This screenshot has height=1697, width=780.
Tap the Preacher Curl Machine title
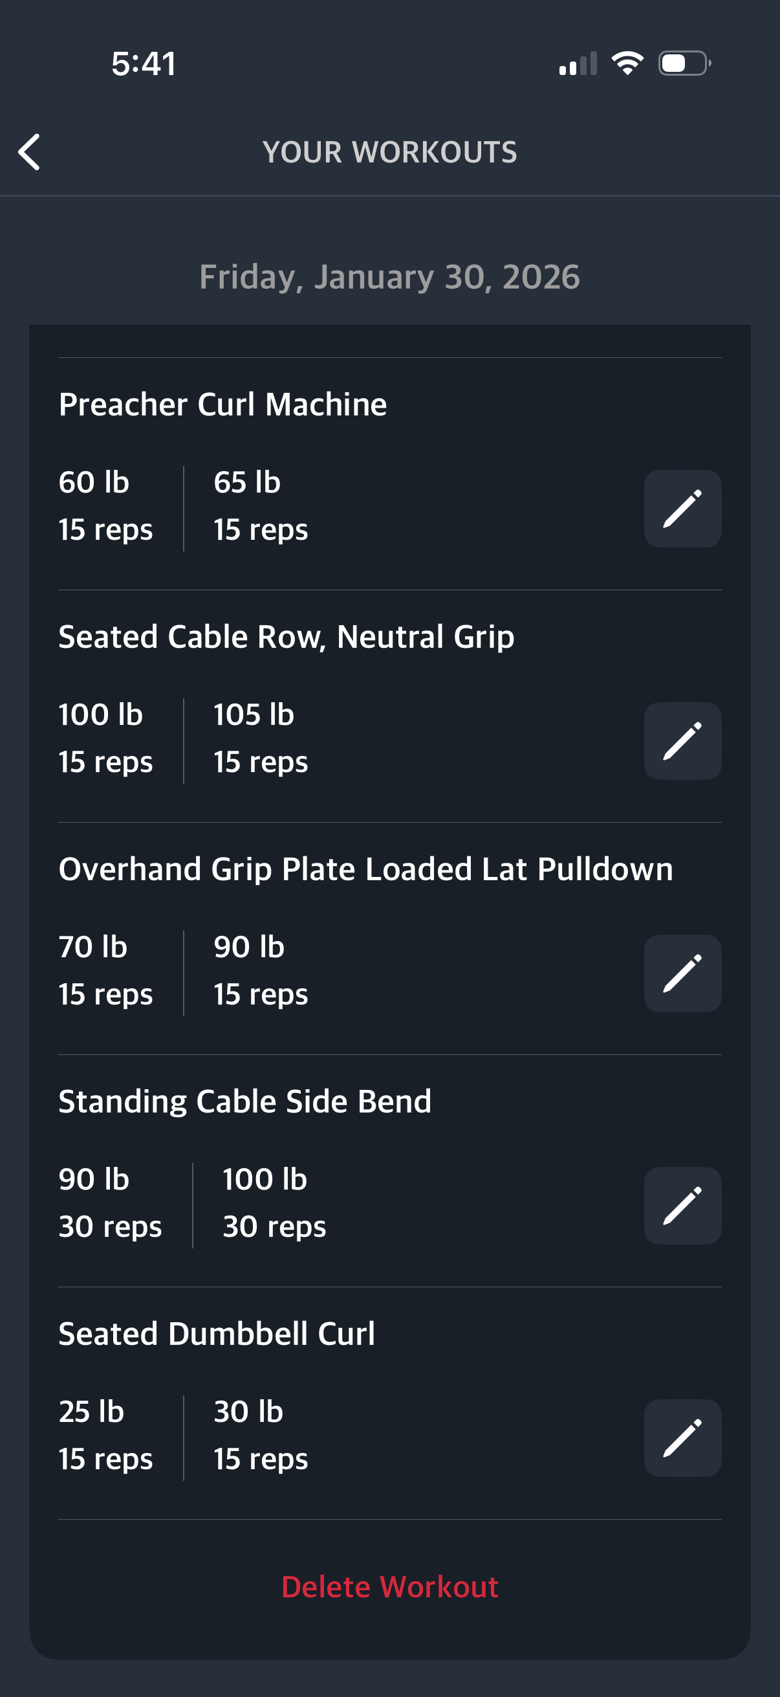pos(222,405)
